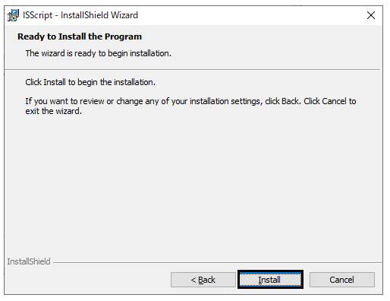Click the exit the wizard text line
The width and height of the screenshot is (390, 301).
[54, 111]
